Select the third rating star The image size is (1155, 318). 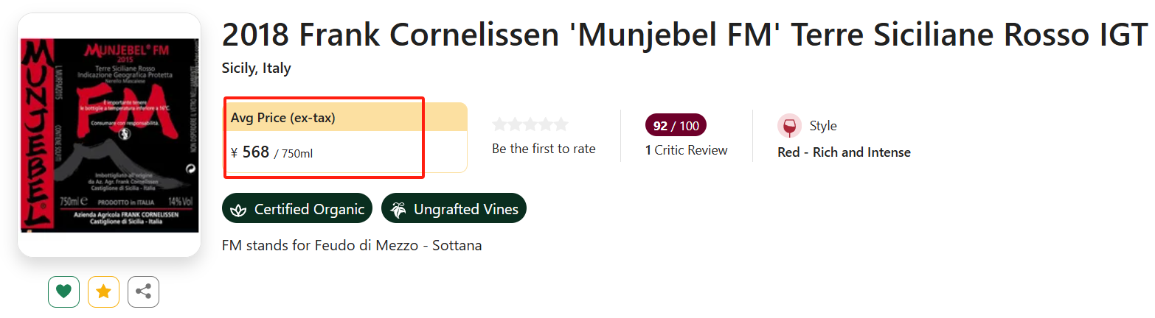(530, 124)
